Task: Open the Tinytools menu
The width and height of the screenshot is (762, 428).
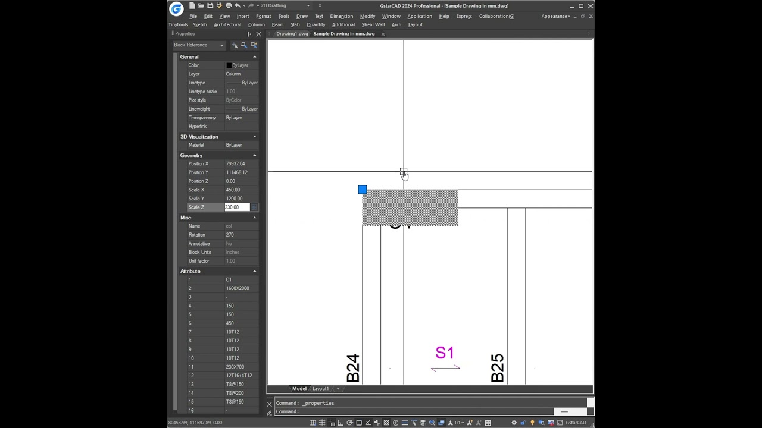Action: coord(178,24)
